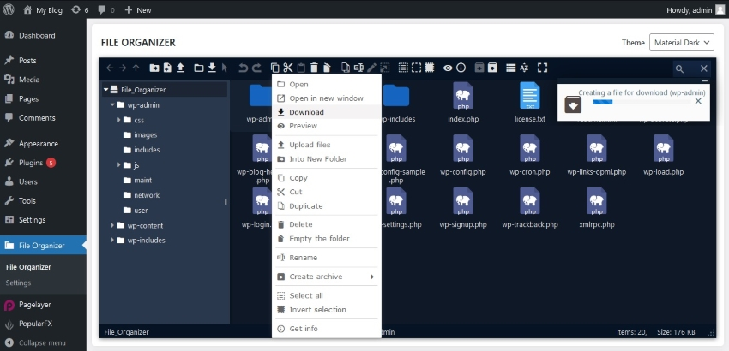Click the Download toolbar icon
Screen dimensions: 729x351
212,68
